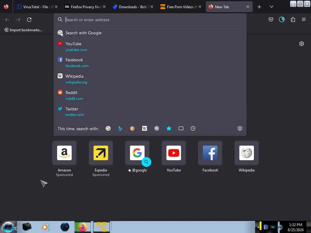The width and height of the screenshot is (311, 233).
Task: Switch to the Firefox Privacy Notice tab
Action: coord(85,7)
